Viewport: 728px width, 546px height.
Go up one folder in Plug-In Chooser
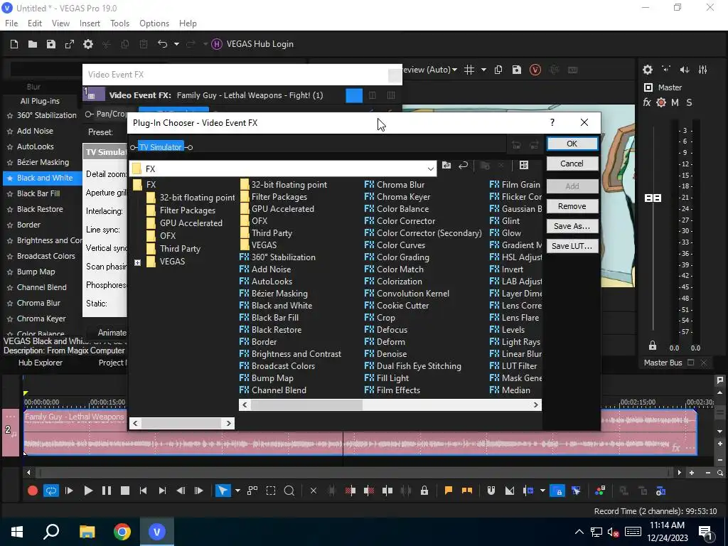[446, 165]
